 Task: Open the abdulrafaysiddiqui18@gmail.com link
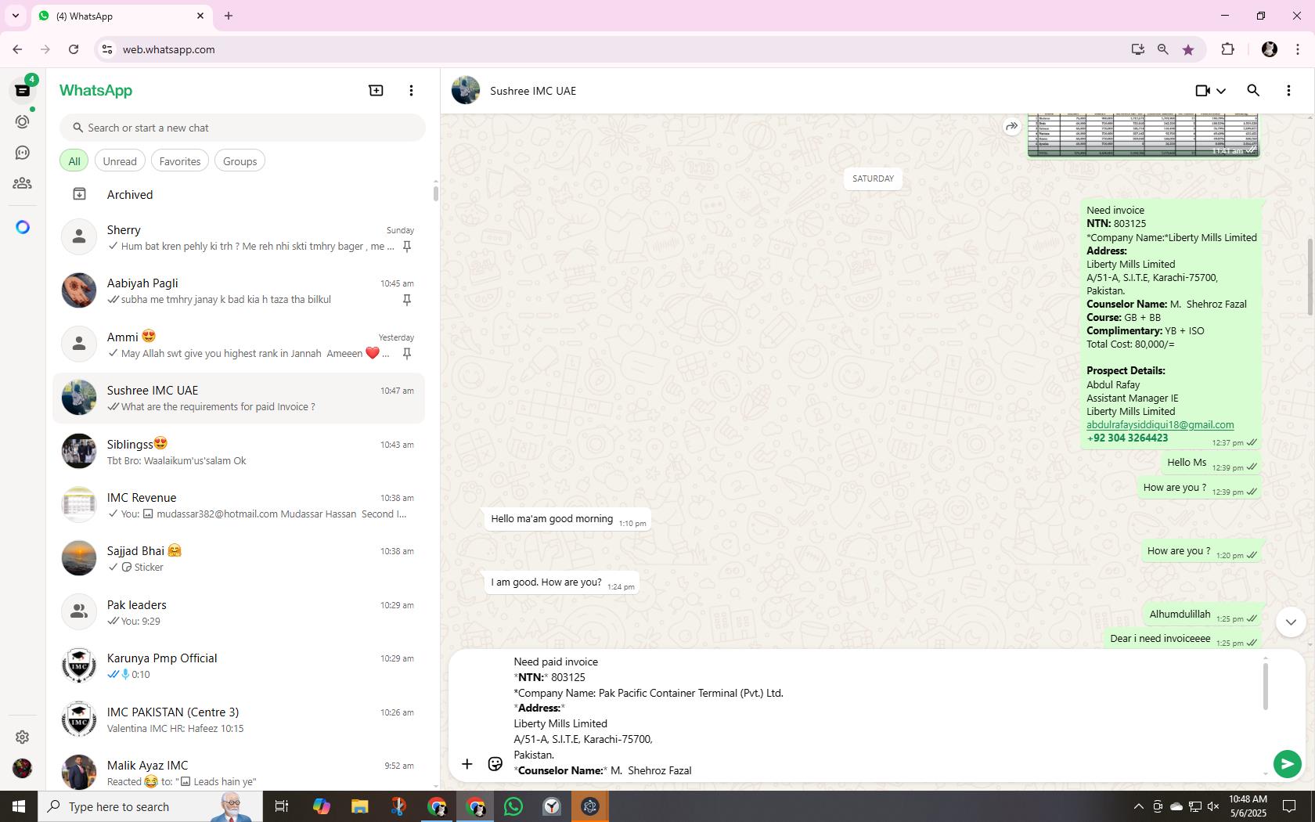(x=1160, y=425)
